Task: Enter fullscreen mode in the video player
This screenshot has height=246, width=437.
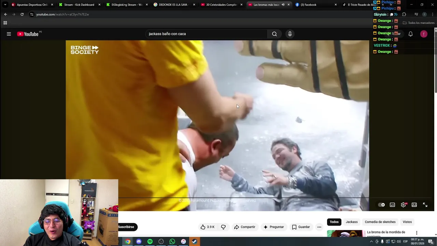Action: 425,205
